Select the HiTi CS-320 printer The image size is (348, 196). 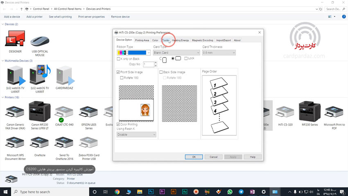click(x=285, y=116)
